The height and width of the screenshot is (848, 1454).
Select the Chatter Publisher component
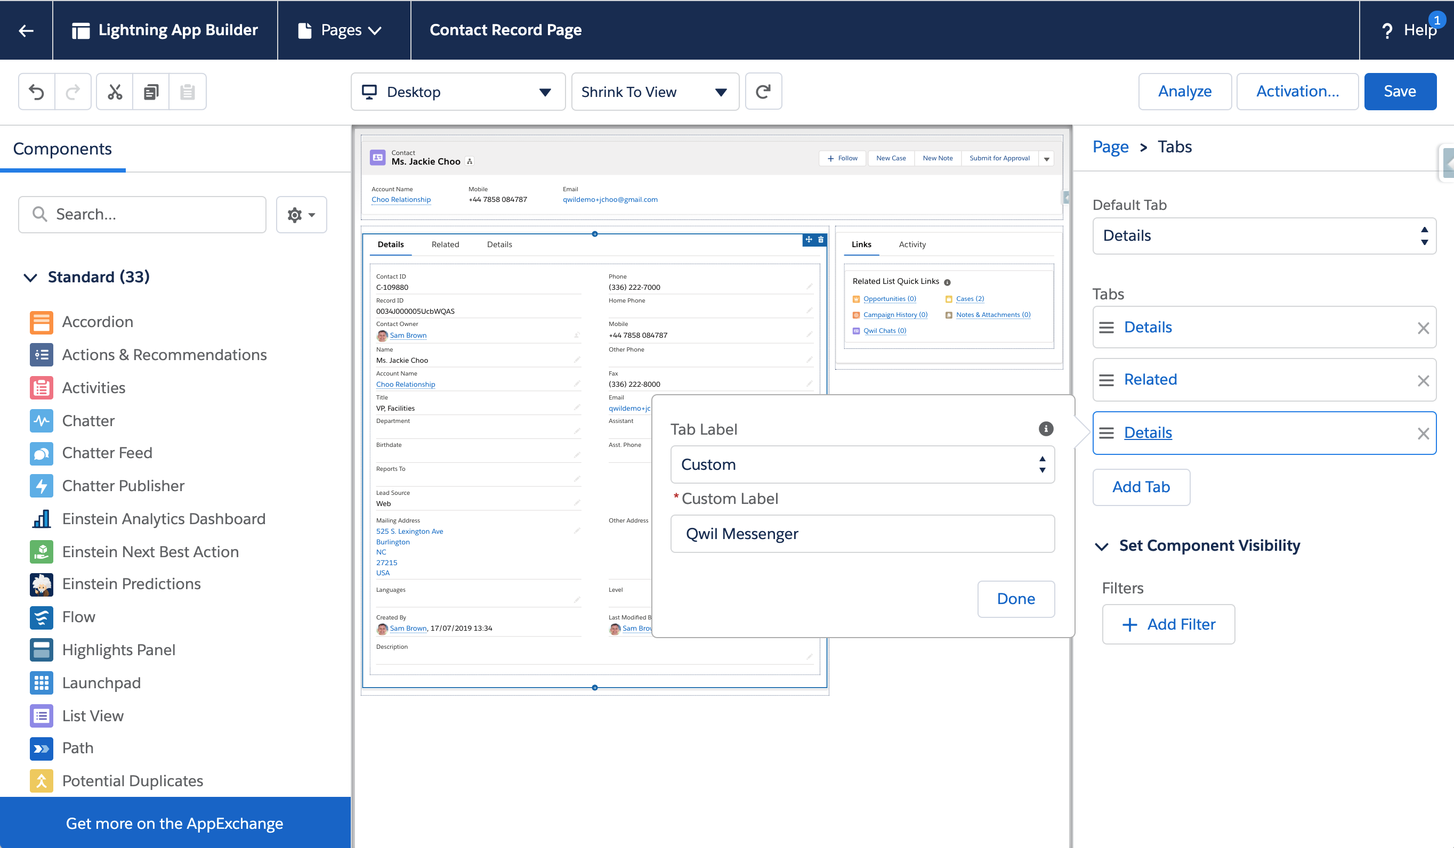[x=107, y=485]
